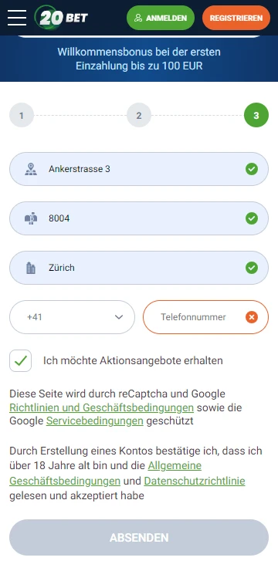
Task: Click the 20BET logo
Action: pyautogui.click(x=61, y=18)
